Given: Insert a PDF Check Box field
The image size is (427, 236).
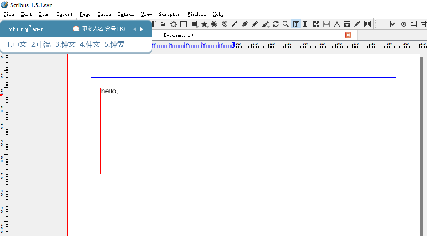Looking at the screenshot, I should click(393, 24).
